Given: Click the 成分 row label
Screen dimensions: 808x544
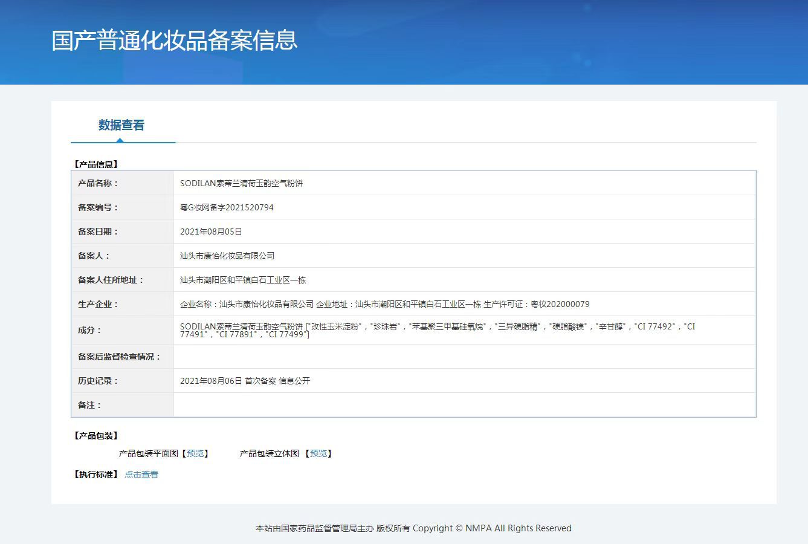Looking at the screenshot, I should click(89, 330).
